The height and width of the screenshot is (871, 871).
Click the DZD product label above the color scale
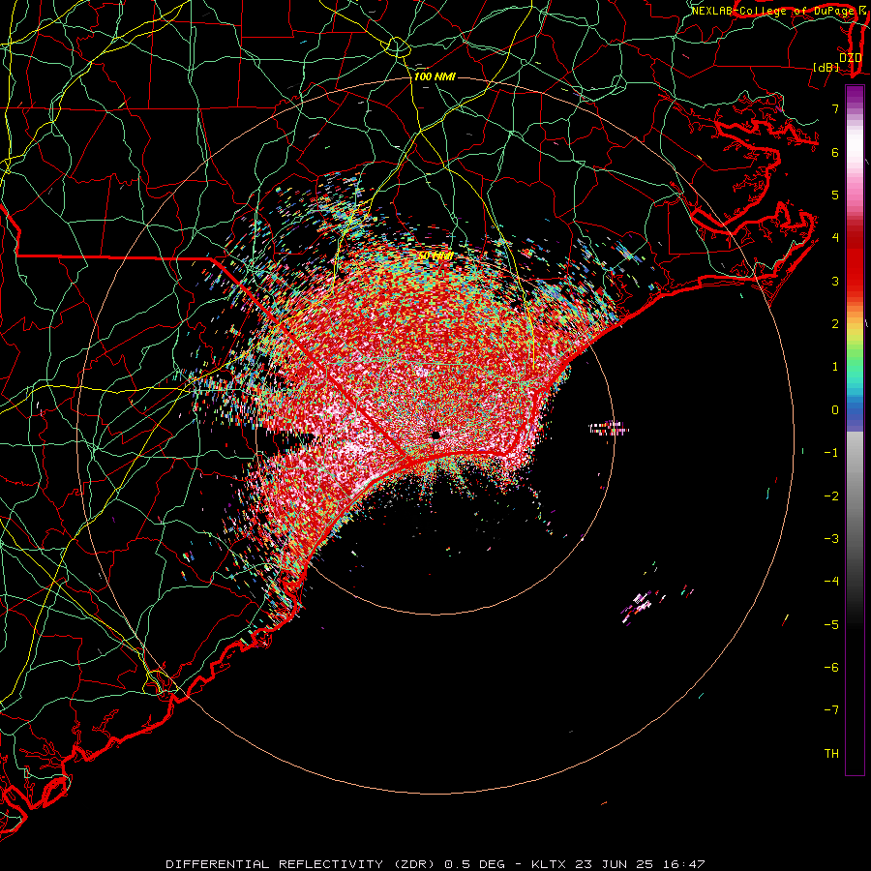pos(851,58)
